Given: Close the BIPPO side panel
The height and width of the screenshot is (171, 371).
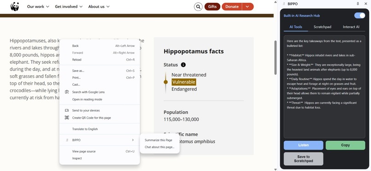Looking at the screenshot, I should [x=365, y=4].
